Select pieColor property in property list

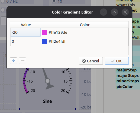pyautogui.click(x=125, y=86)
